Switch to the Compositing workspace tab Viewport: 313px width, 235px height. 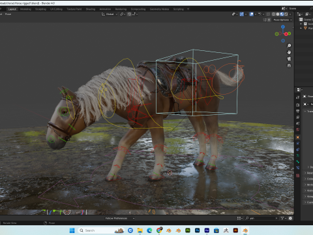pos(138,9)
